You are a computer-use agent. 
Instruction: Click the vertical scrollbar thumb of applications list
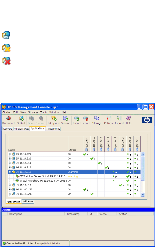click(143, 168)
